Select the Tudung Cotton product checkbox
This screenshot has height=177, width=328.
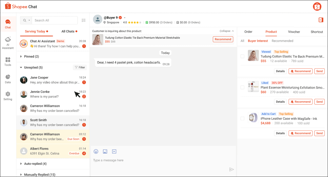(x=242, y=56)
